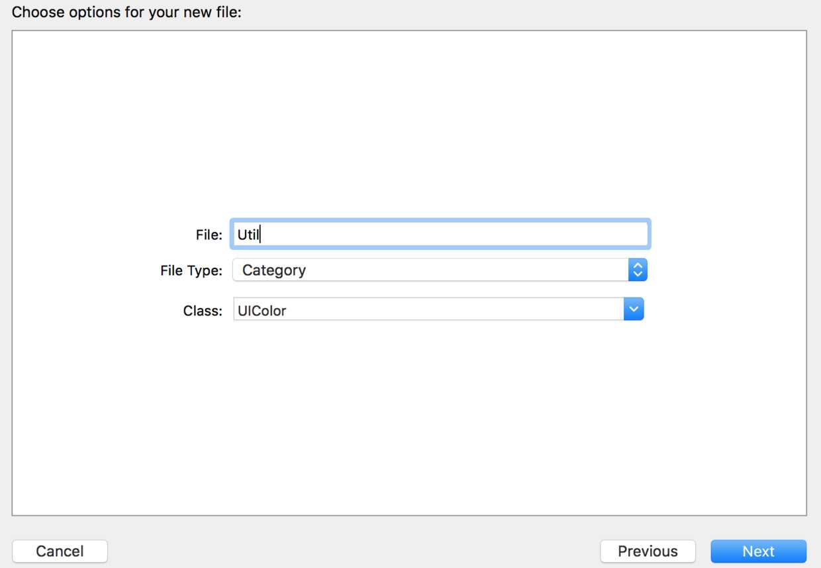
Task: Open the File Type popup showing Category
Action: point(440,270)
